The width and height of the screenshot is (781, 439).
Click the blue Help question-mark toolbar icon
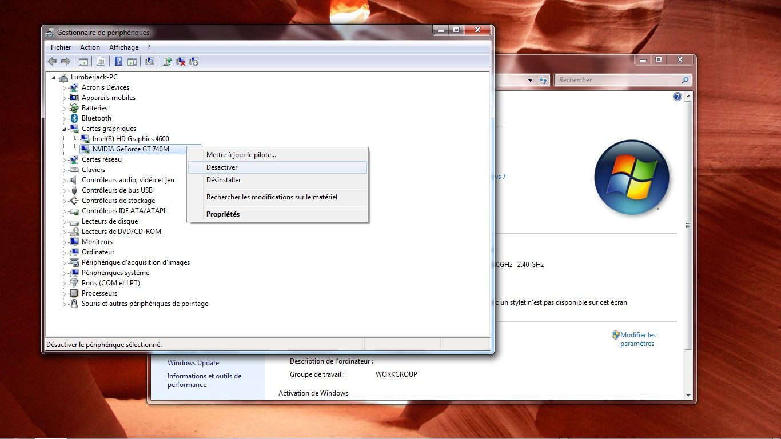tap(118, 61)
